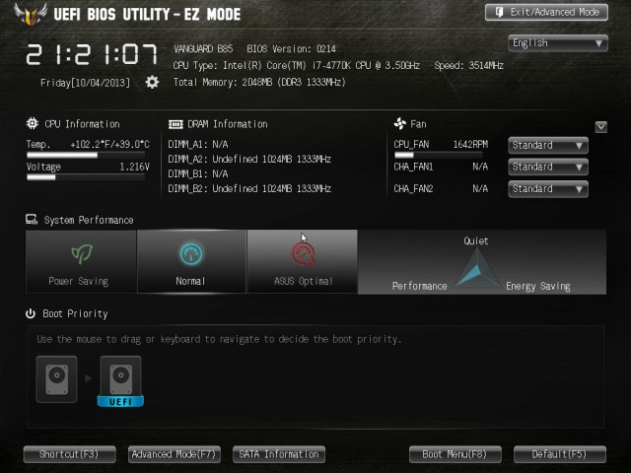Click the DIMM_A1: N/A row

tap(198, 145)
